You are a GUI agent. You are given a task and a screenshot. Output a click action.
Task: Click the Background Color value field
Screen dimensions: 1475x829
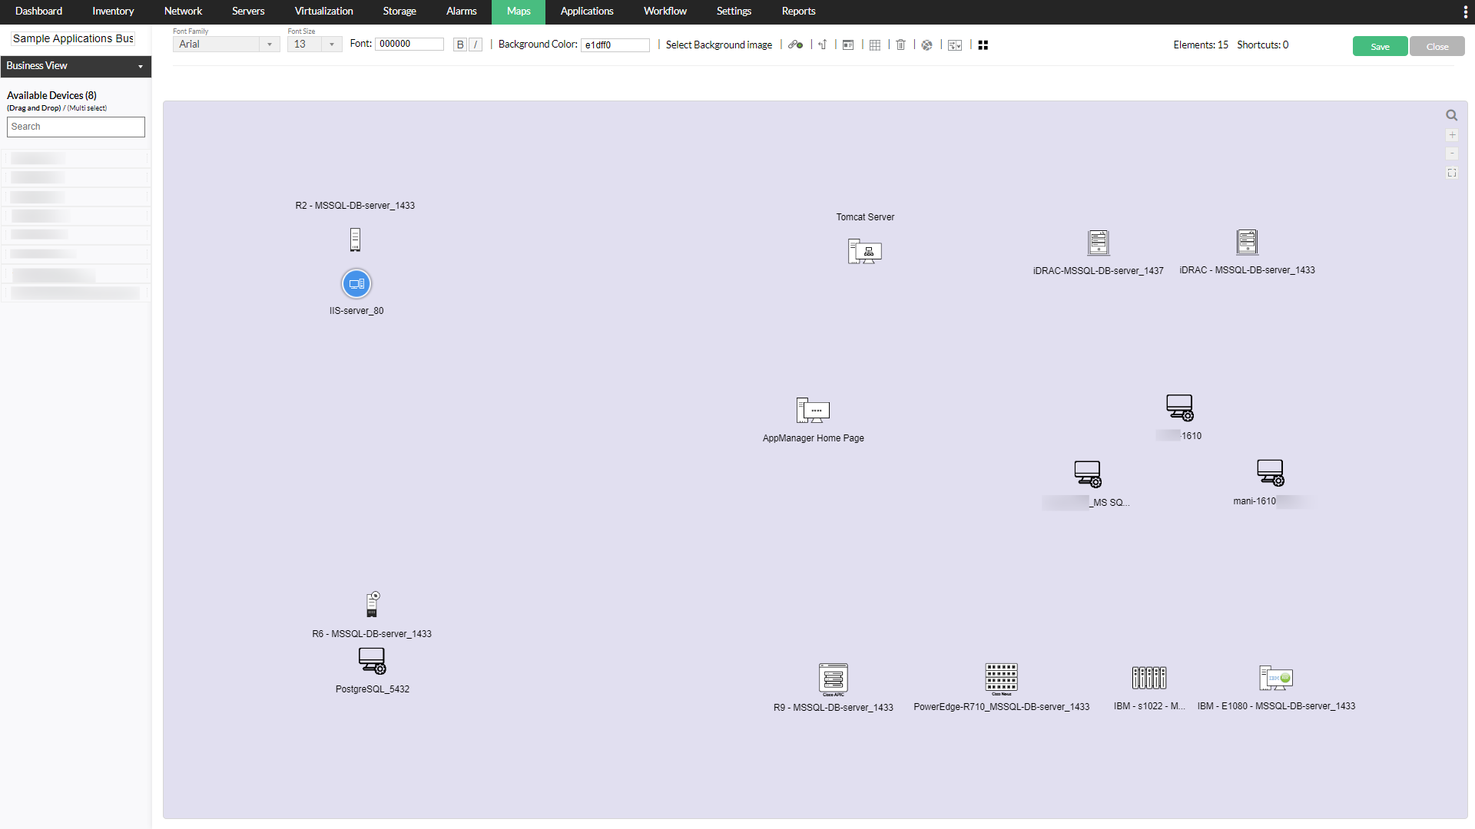pyautogui.click(x=615, y=45)
